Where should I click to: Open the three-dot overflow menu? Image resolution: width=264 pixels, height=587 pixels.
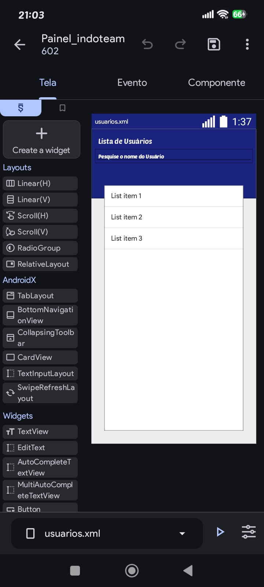tap(247, 44)
